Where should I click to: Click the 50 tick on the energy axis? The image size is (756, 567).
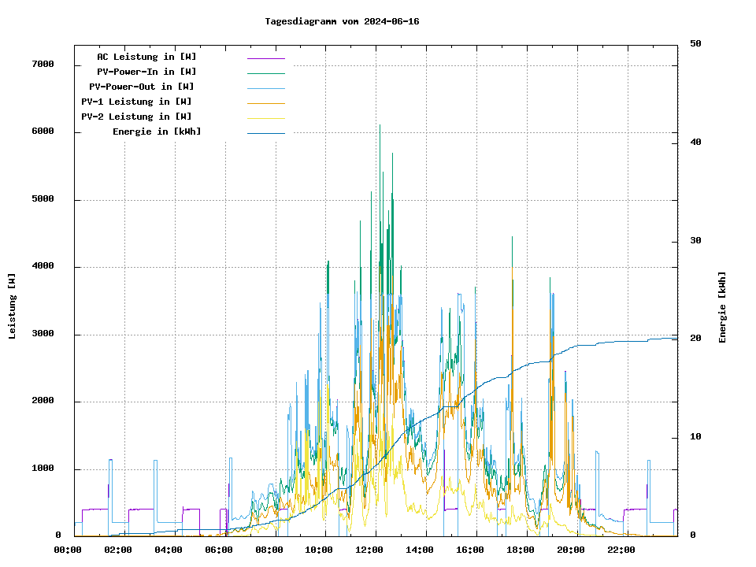(695, 44)
